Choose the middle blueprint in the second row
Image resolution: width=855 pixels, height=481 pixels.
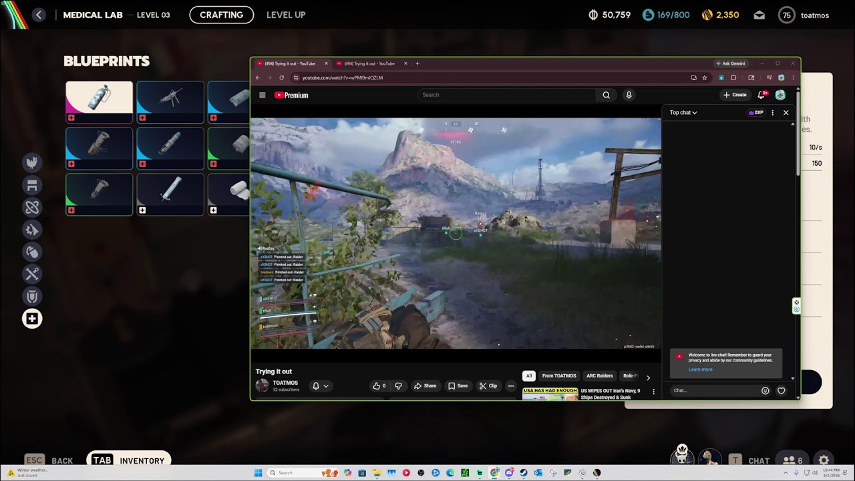[x=170, y=148]
